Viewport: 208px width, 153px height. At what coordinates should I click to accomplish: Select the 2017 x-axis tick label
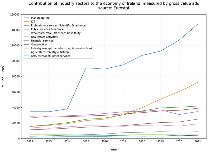pyautogui.click(x=123, y=142)
